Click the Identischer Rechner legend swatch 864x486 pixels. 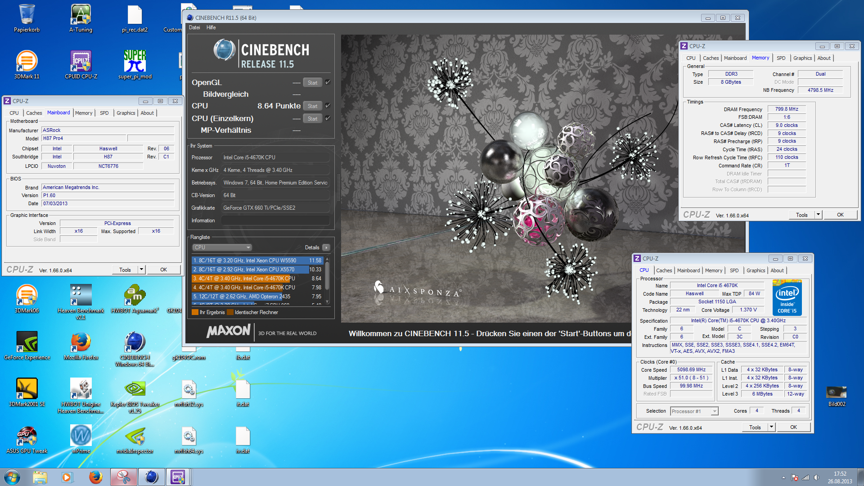point(230,312)
